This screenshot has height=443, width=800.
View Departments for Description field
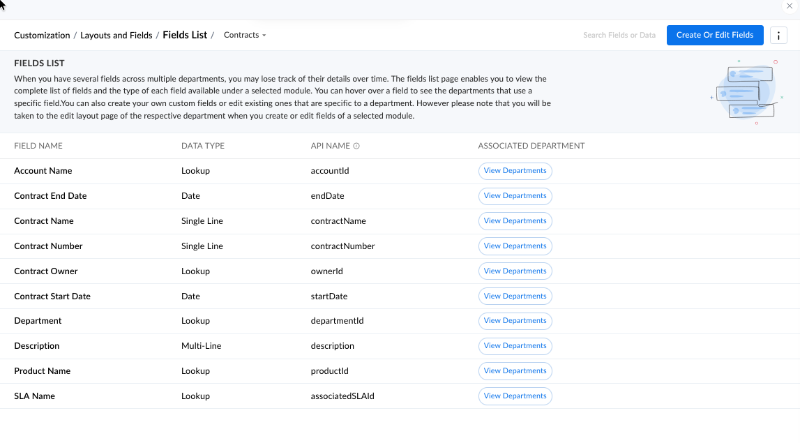tap(515, 346)
